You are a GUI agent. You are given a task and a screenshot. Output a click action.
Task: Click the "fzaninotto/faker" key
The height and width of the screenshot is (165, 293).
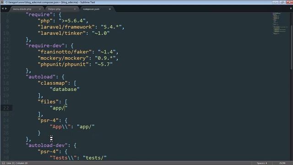(65, 52)
